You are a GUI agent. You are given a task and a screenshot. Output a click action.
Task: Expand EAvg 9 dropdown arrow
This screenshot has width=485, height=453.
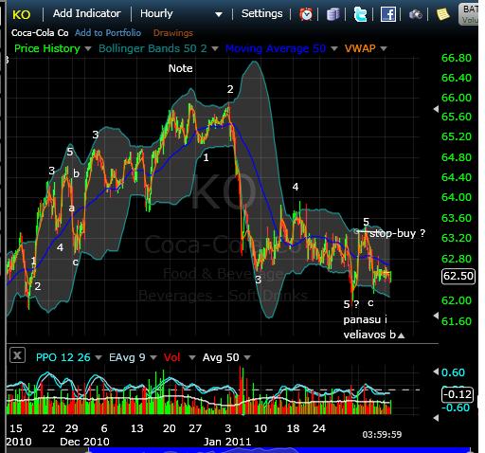(153, 357)
